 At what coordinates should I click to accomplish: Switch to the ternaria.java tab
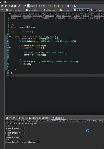(x=32, y=10)
